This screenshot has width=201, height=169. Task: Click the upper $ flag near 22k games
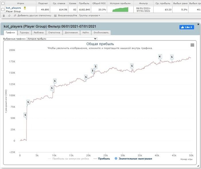coord(96,67)
